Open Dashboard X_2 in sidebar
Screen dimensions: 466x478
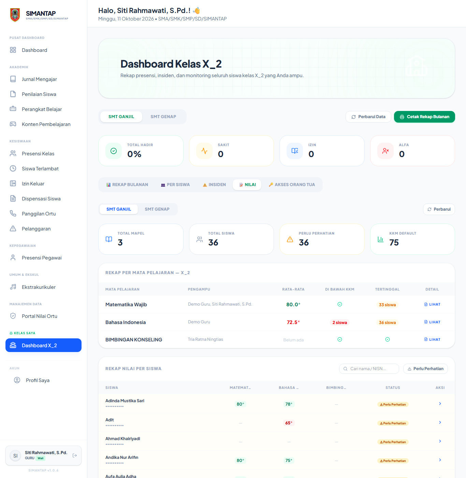coord(43,345)
